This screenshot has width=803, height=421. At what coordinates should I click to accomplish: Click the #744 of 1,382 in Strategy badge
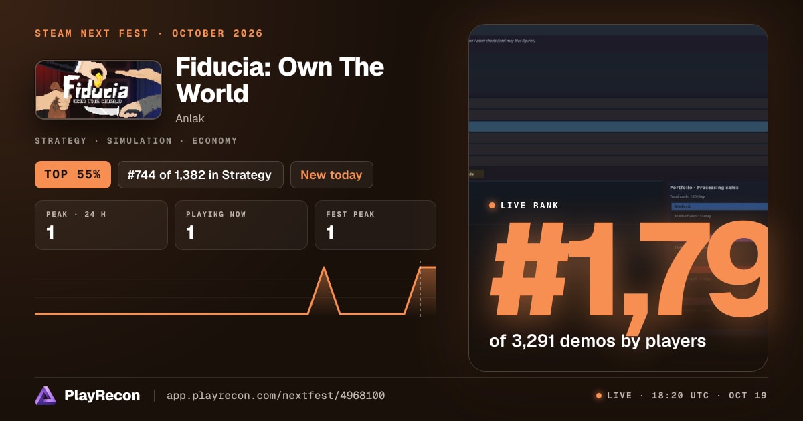201,175
